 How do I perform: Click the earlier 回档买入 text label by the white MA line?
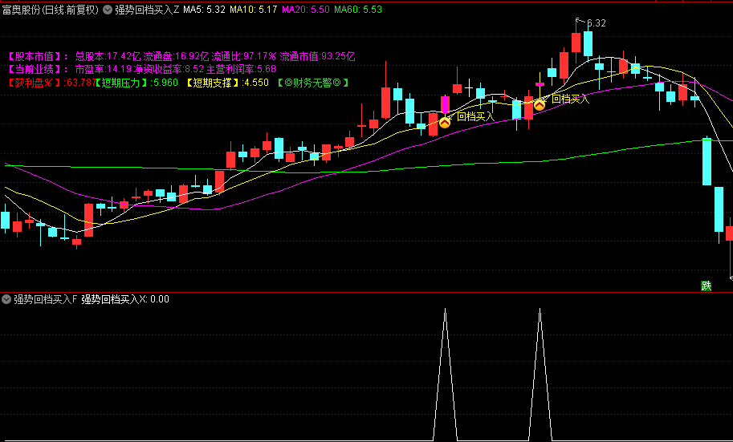tap(475, 116)
